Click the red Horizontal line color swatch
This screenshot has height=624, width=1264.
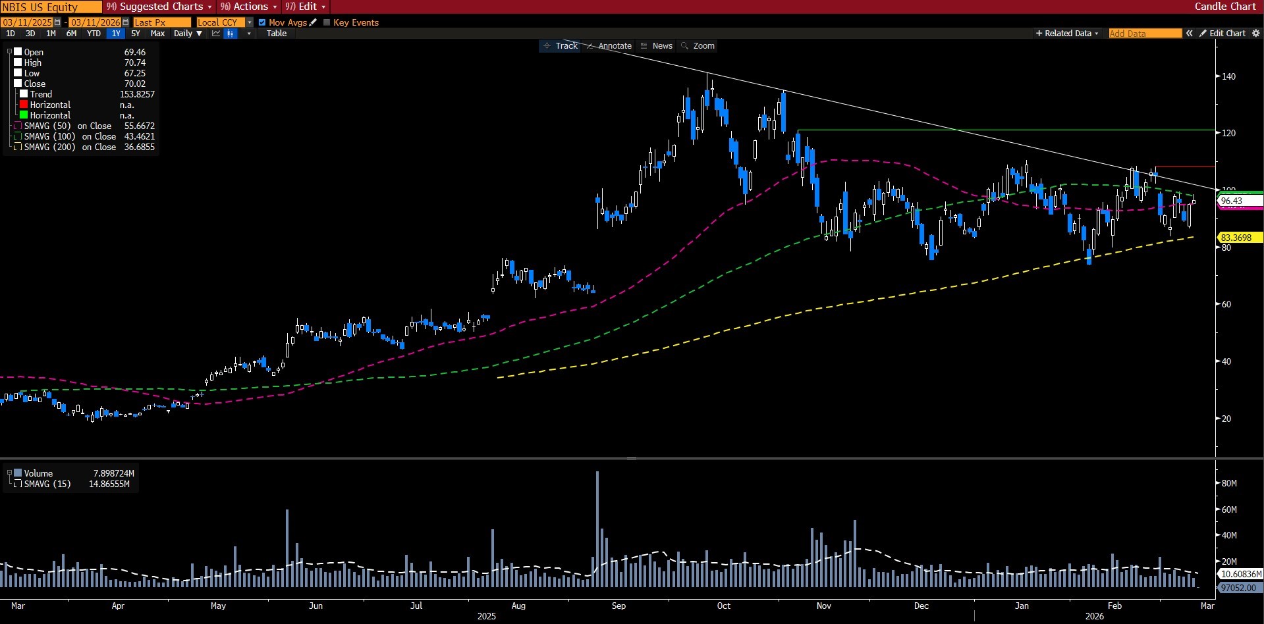pyautogui.click(x=24, y=105)
